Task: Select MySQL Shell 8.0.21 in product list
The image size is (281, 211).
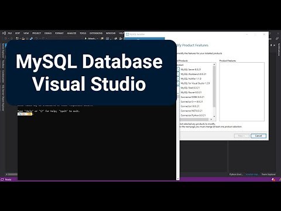Action: (190, 88)
